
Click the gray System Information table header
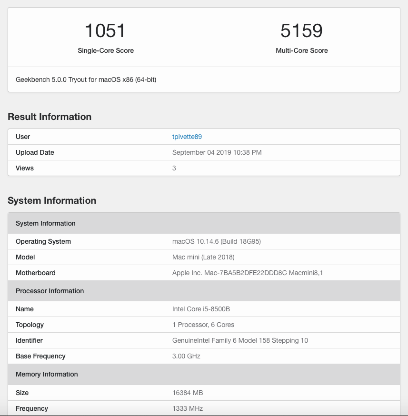point(204,223)
